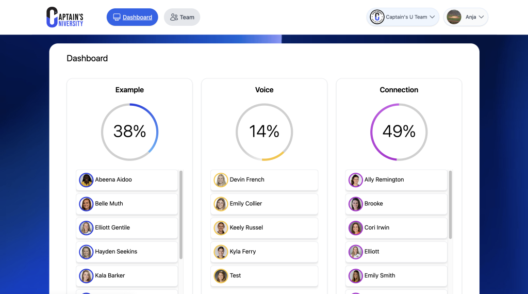This screenshot has width=528, height=294.
Task: Open the Anja user menu chevron
Action: 481,17
